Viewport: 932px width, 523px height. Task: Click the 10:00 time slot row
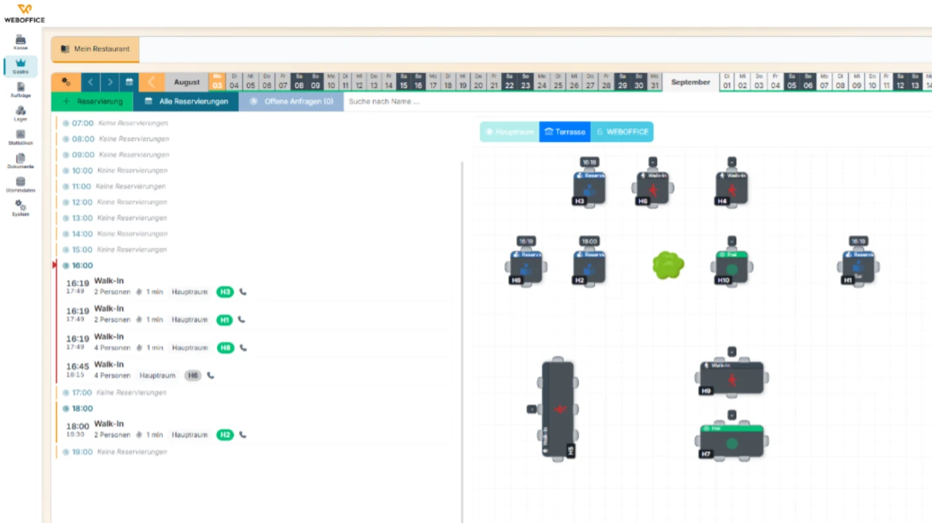coord(255,170)
